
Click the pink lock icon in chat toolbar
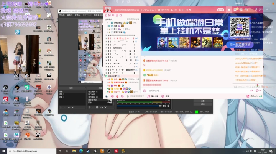pos(117,96)
